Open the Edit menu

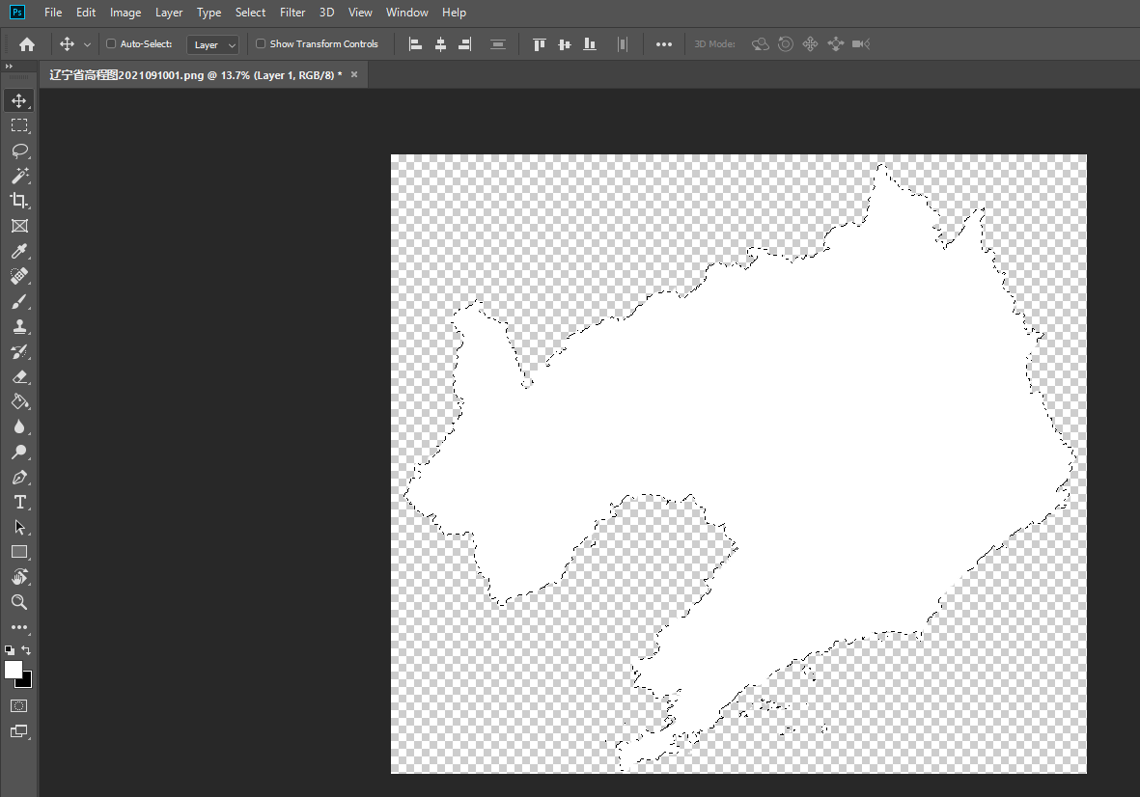click(86, 13)
